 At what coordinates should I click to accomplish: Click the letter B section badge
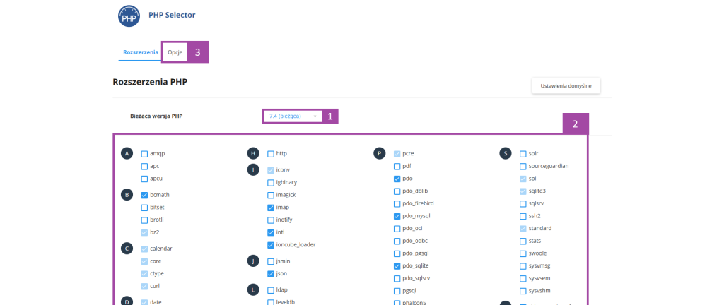(127, 195)
